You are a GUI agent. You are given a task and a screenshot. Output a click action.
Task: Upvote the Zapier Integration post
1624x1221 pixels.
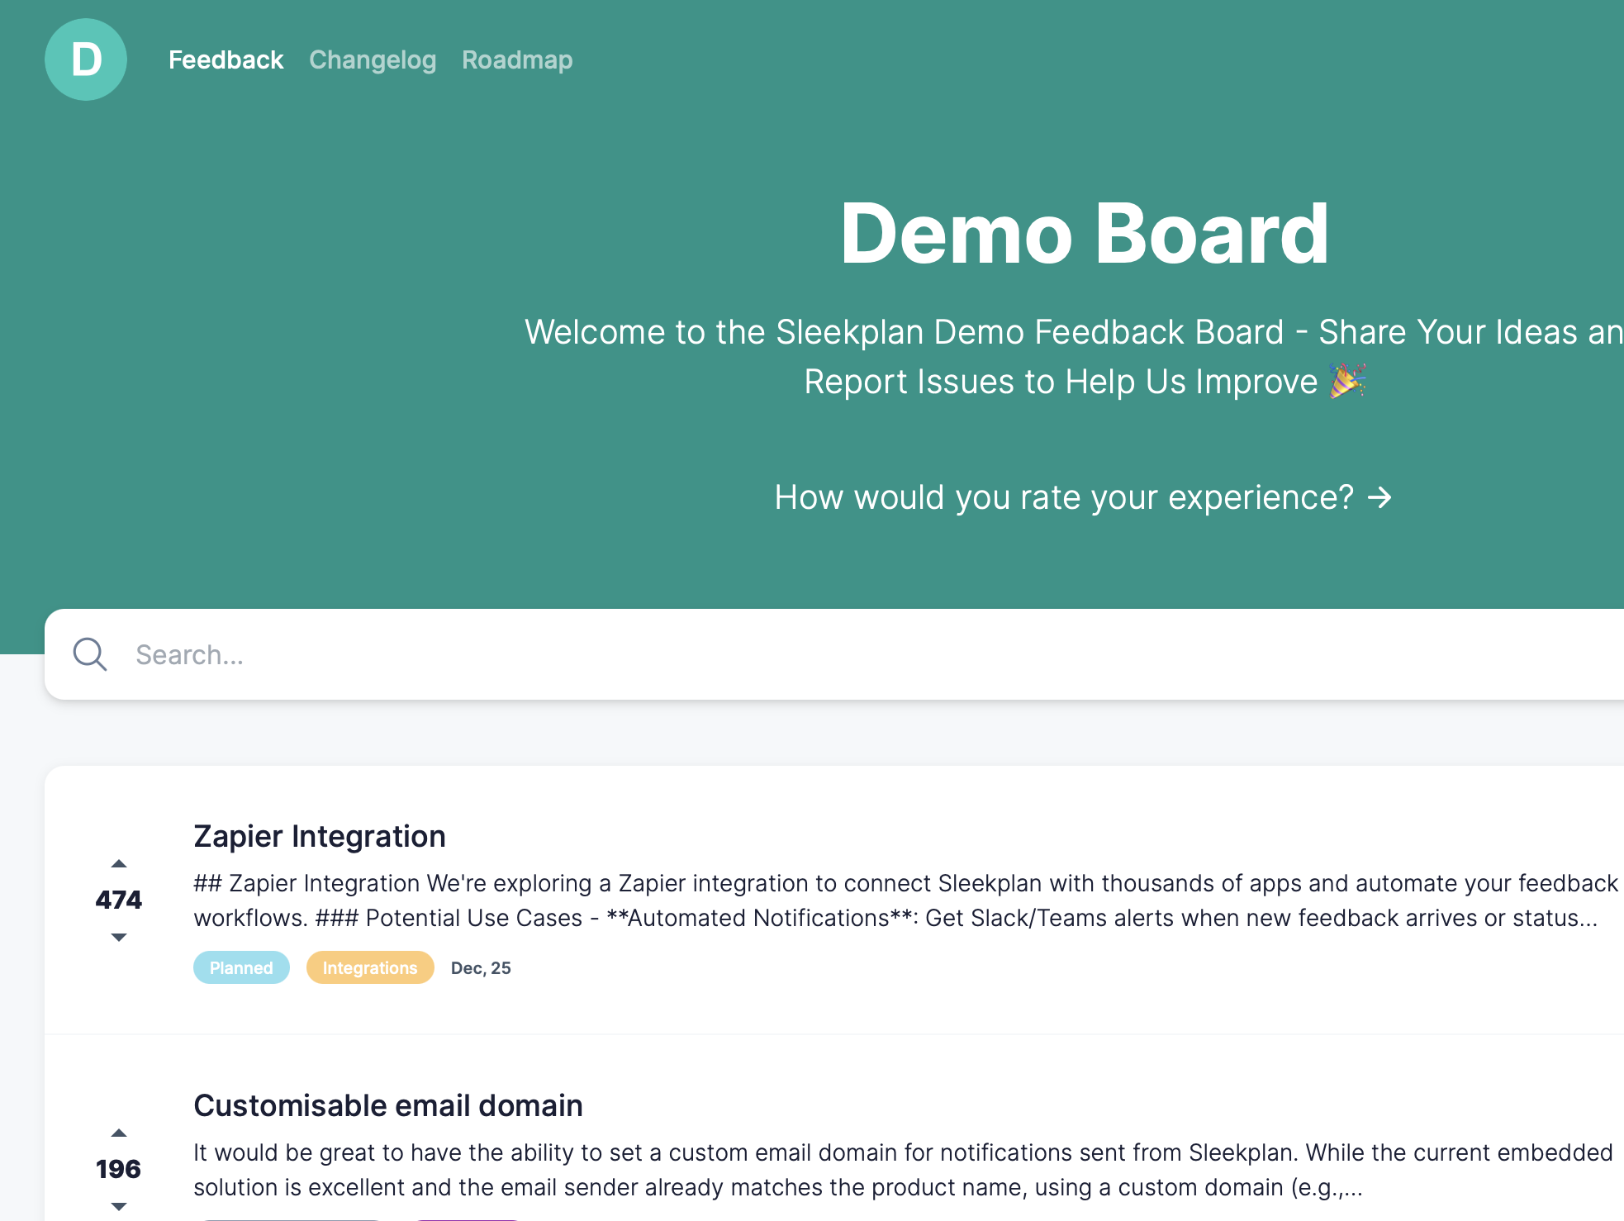click(x=119, y=863)
